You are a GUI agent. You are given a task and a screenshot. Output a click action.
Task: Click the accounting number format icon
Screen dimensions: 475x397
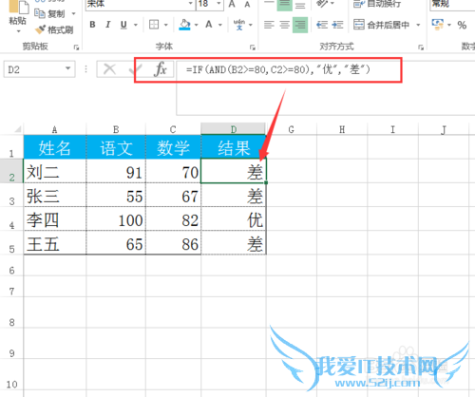pyautogui.click(x=438, y=25)
